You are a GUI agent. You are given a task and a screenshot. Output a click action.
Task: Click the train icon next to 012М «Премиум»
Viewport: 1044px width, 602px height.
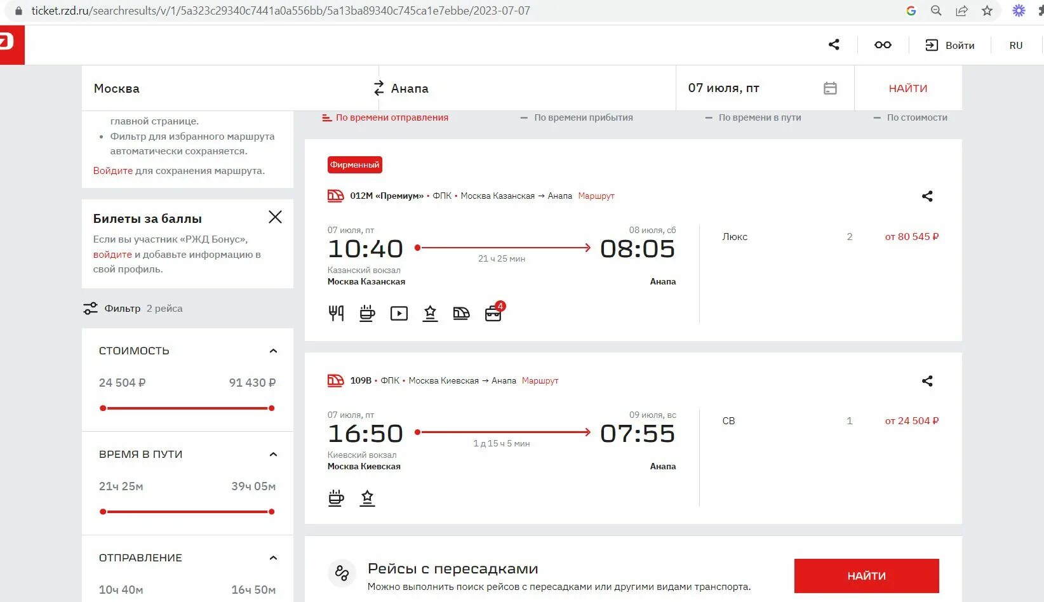(x=335, y=196)
